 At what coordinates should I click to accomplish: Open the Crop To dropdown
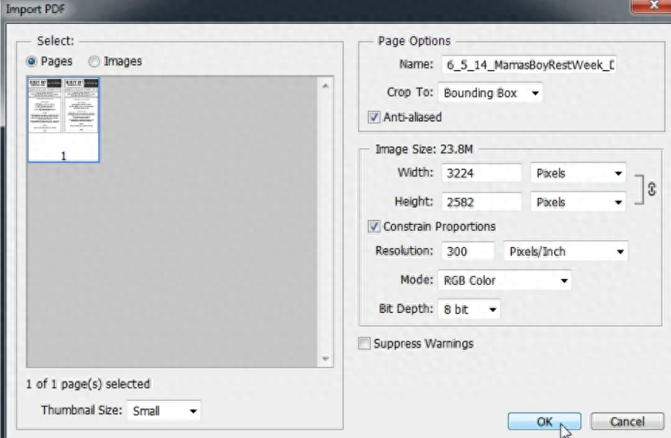pyautogui.click(x=490, y=93)
